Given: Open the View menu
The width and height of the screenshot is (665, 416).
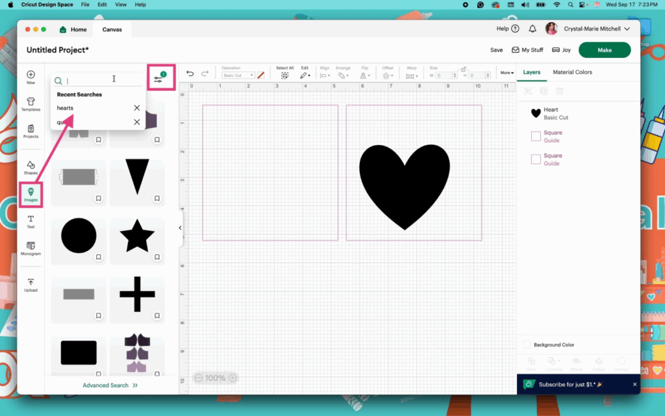Looking at the screenshot, I should pos(120,5).
